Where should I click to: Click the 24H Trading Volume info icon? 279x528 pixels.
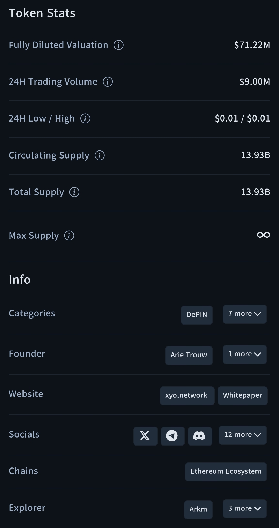[108, 82]
